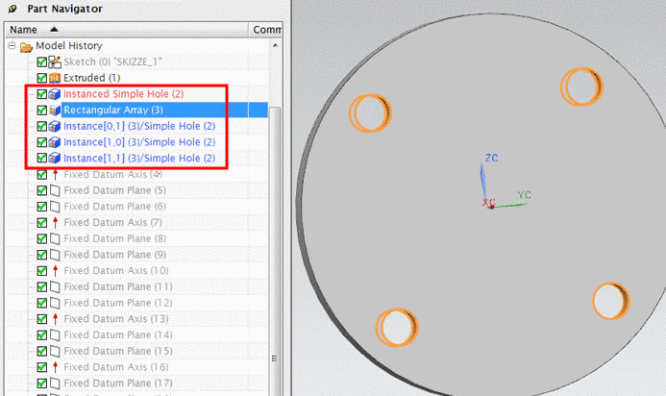The width and height of the screenshot is (666, 396).
Task: Select Fixed Datum Plane (8) row
Action: click(114, 238)
